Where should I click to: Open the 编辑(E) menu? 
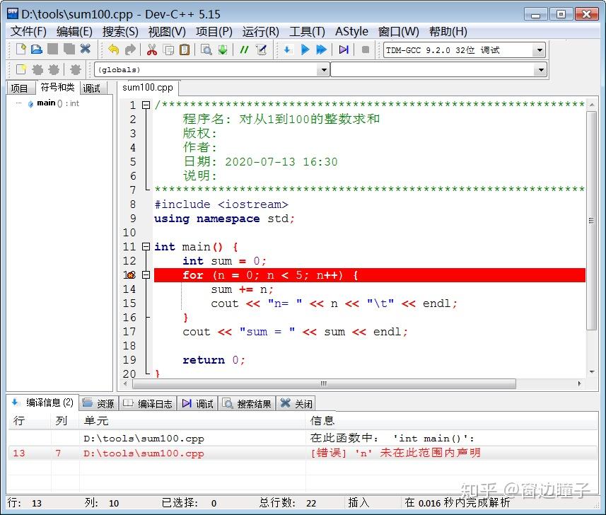[74, 31]
